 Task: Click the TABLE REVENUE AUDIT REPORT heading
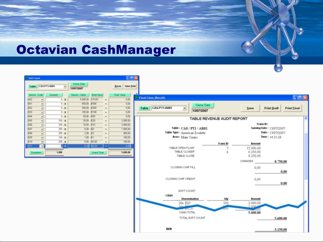(x=218, y=119)
